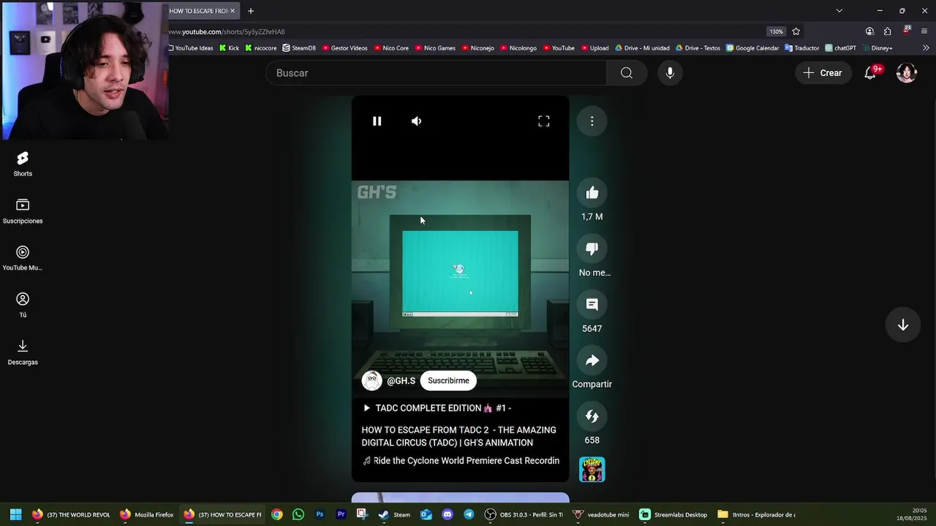
Task: Open the SteamDB bookmark
Action: (x=299, y=48)
